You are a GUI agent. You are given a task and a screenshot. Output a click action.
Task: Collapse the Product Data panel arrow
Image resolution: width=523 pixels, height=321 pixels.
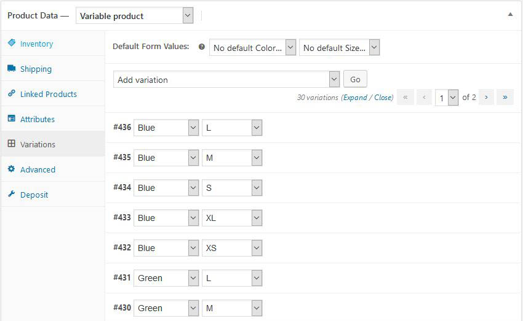click(510, 14)
